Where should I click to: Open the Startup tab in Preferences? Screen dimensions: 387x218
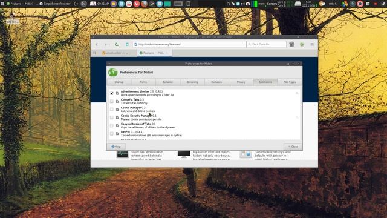coord(119,82)
